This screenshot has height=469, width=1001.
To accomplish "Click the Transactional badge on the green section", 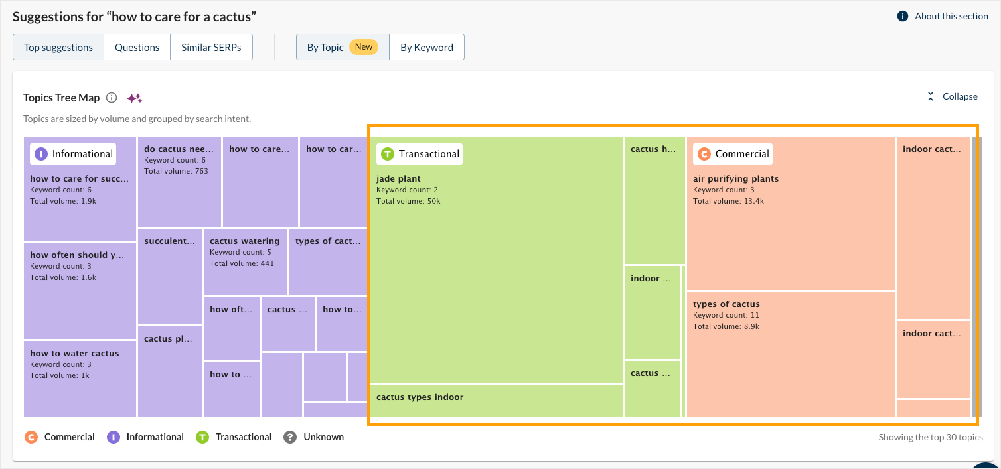I will (419, 153).
